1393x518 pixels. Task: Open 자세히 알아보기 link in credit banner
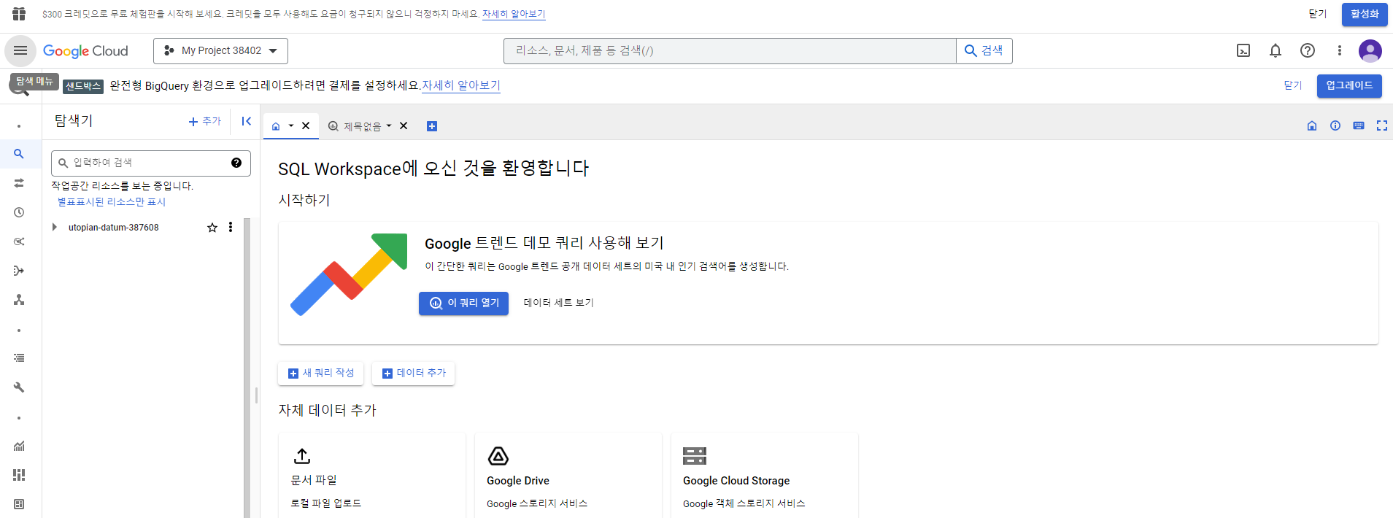coord(514,14)
